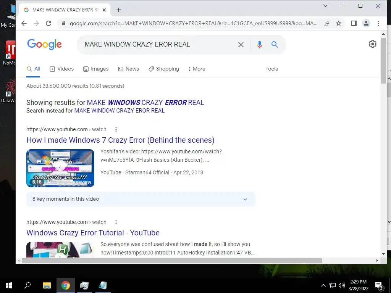Search instead for MAKE WINDOW CRAZY EROR REAL
The height and width of the screenshot is (293, 391).
point(120,111)
